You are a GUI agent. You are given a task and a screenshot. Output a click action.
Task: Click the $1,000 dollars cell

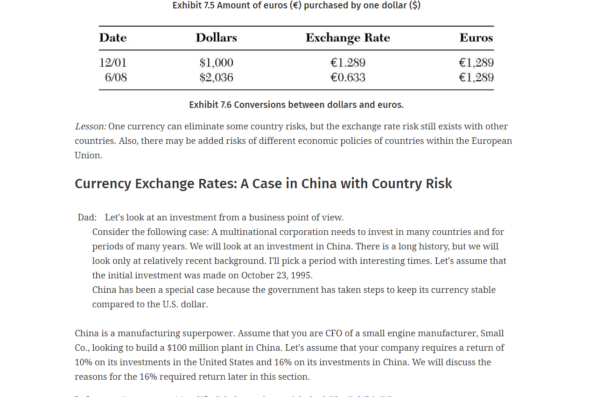point(216,63)
